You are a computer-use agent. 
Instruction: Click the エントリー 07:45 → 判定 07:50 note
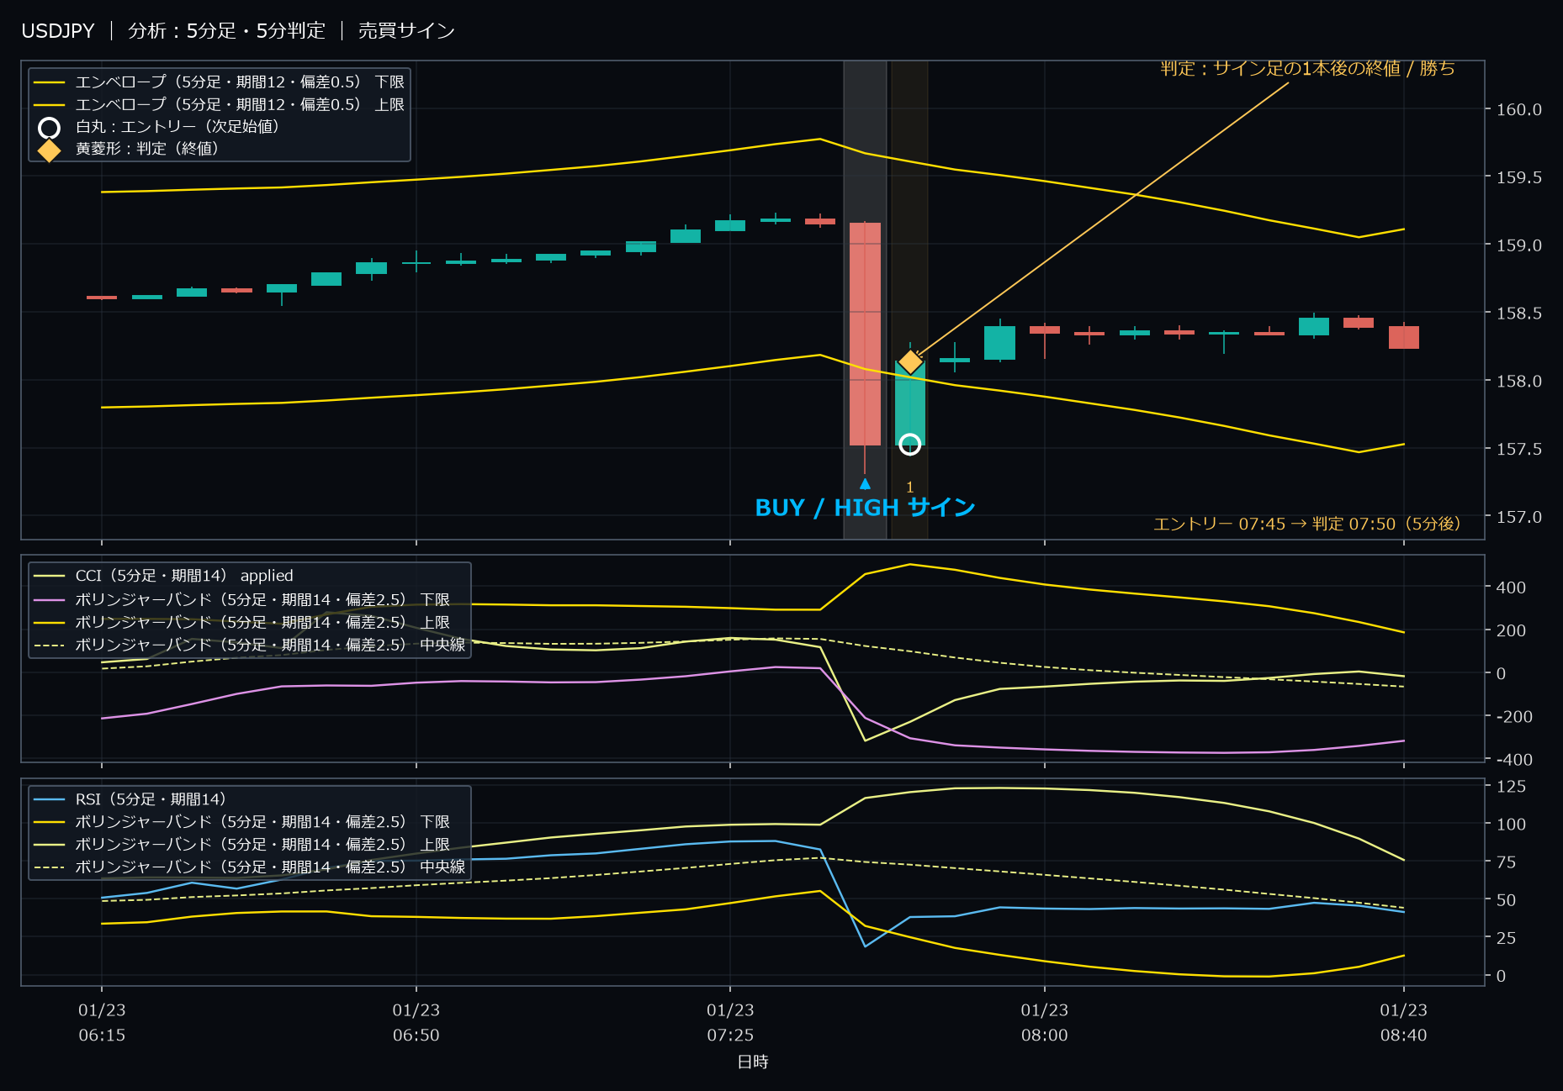pyautogui.click(x=1306, y=524)
